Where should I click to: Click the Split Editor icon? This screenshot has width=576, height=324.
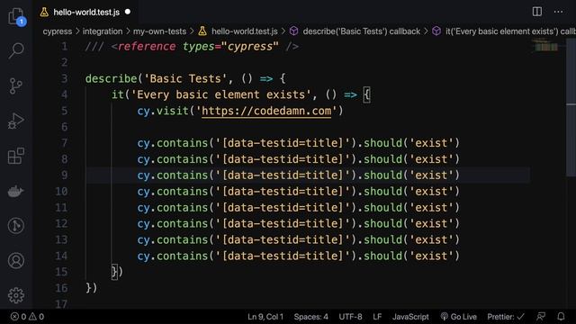pyautogui.click(x=537, y=12)
